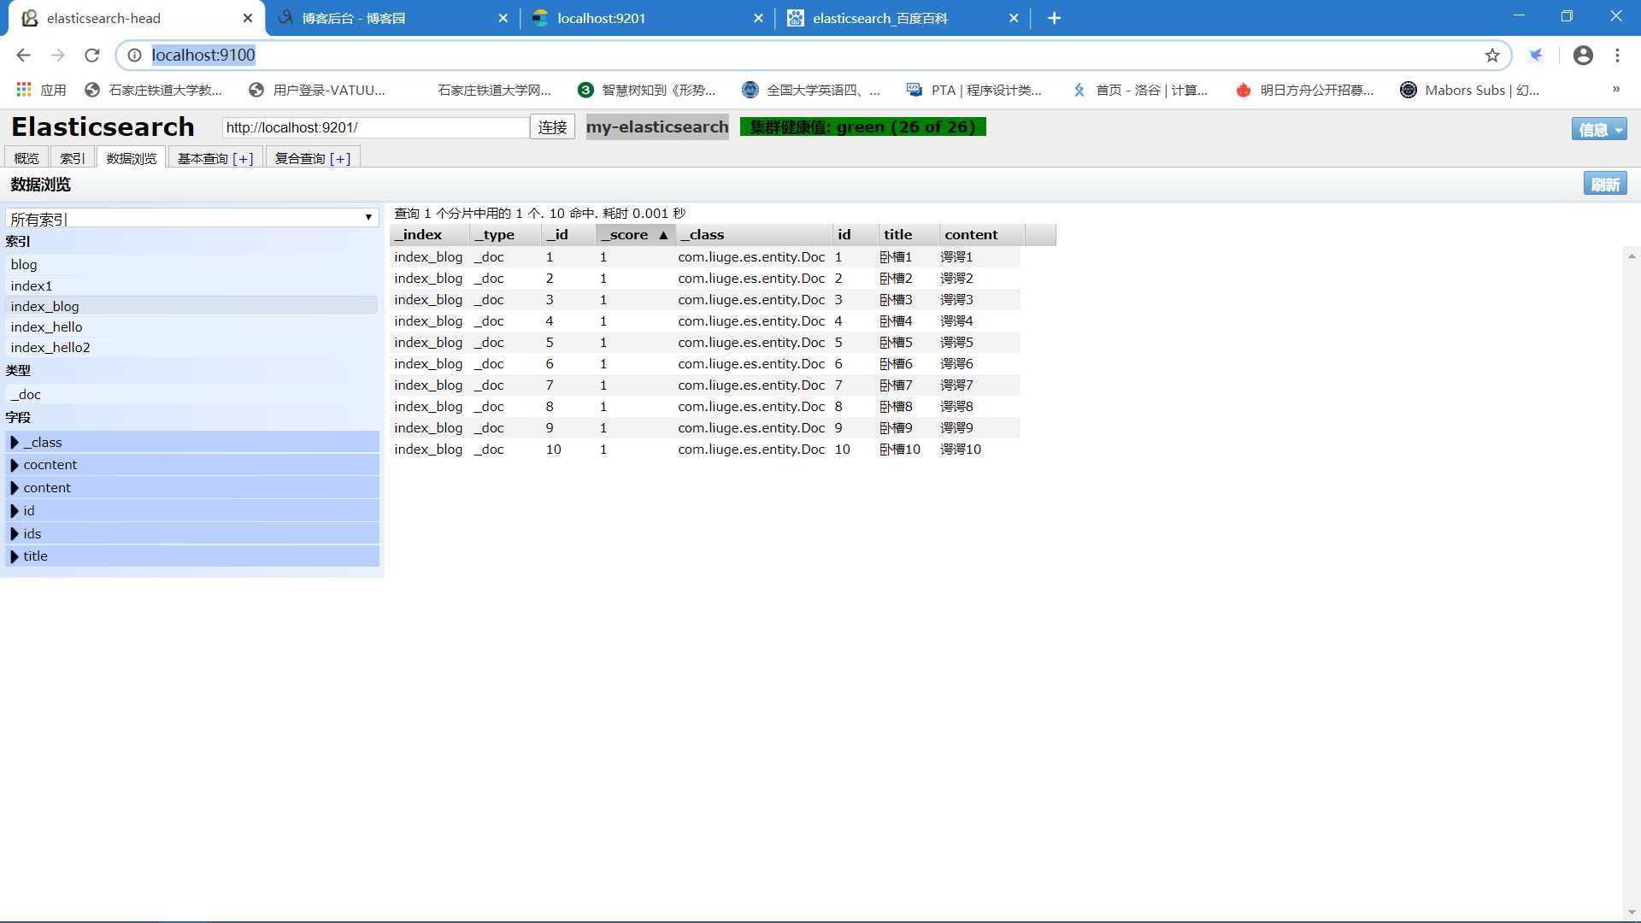
Task: Open the 全国大学英语四 bookmark
Action: [x=811, y=90]
